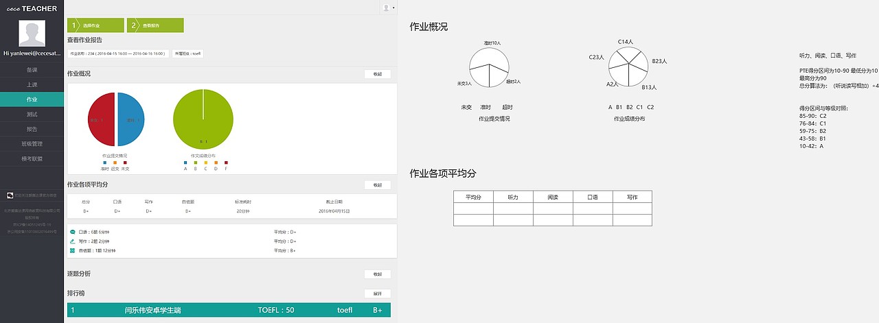Open 模考联盟 in the sidebar menu

click(x=32, y=158)
